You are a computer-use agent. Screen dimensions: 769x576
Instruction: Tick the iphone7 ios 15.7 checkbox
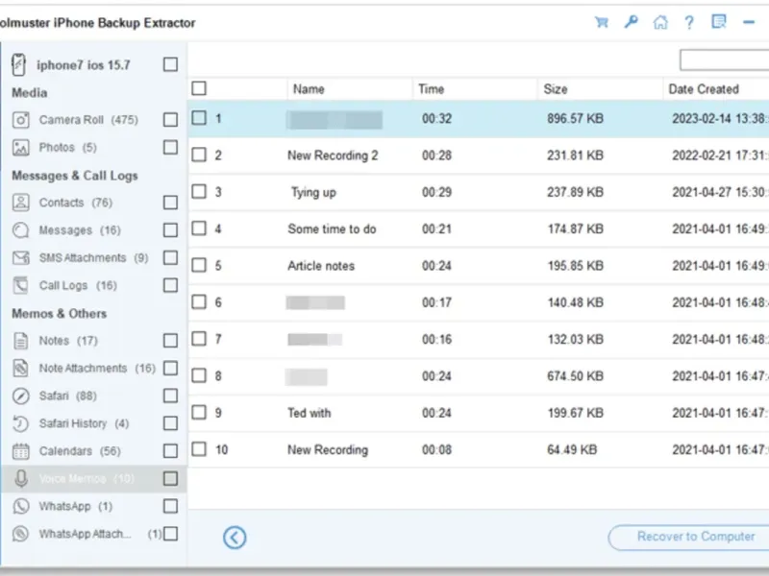(x=170, y=64)
